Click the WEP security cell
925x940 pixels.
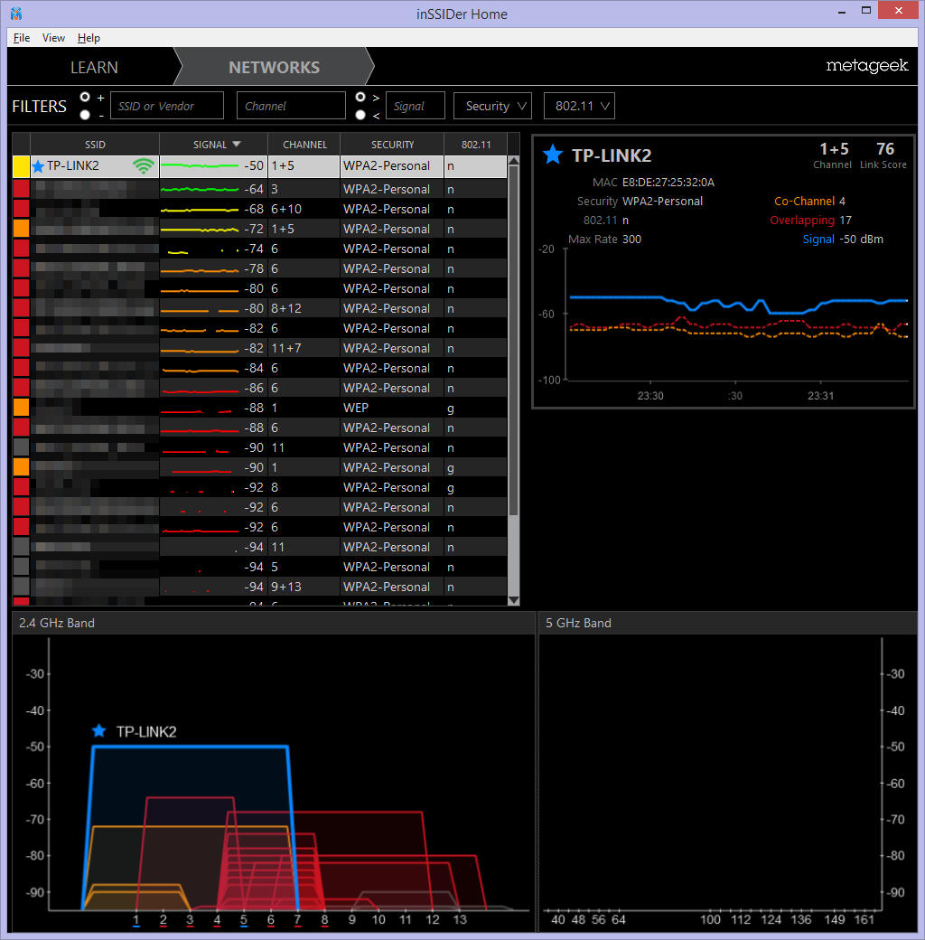coord(356,408)
